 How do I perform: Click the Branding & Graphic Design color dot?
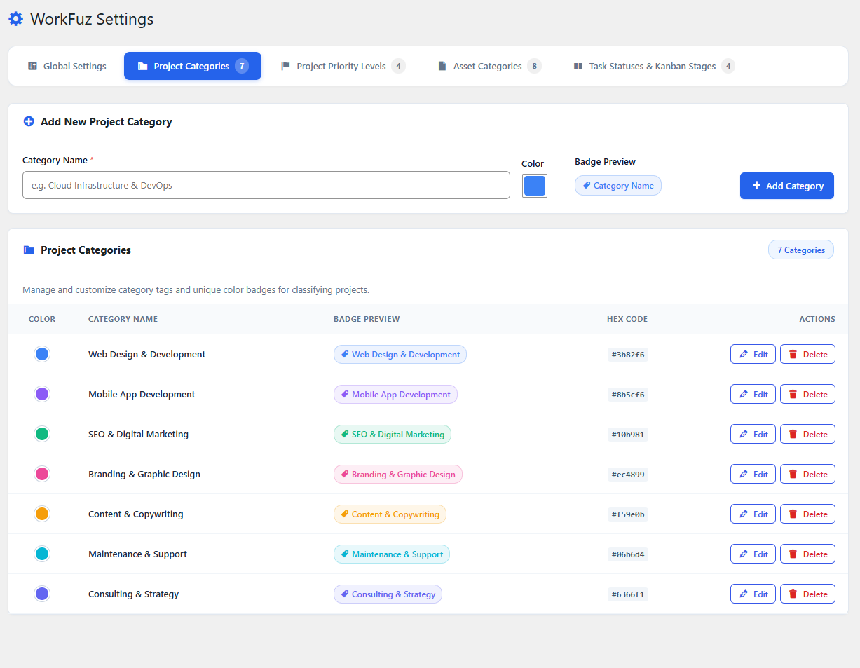click(42, 474)
